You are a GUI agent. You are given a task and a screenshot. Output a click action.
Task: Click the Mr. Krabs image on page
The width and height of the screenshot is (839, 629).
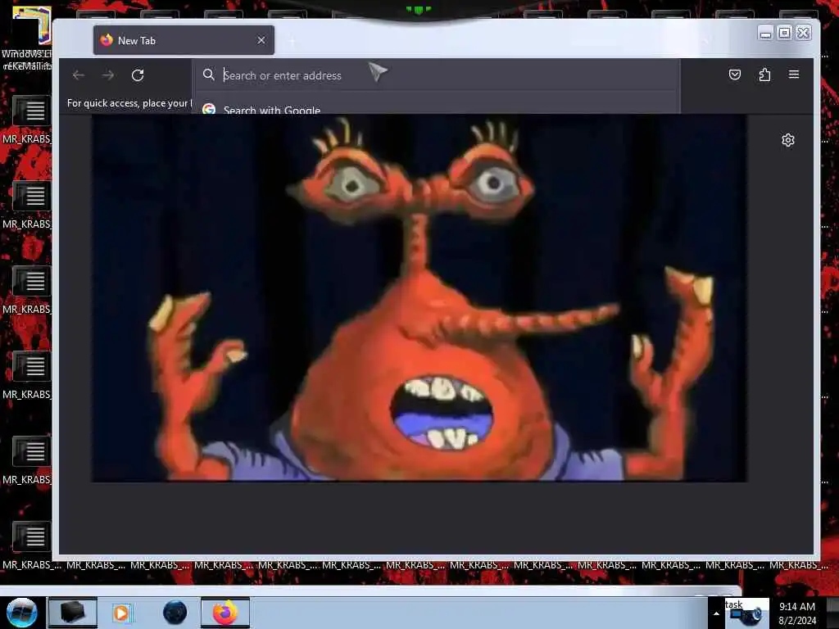(x=419, y=297)
